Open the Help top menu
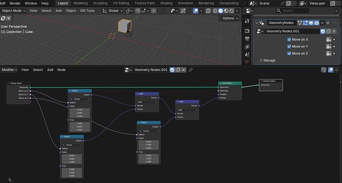The height and width of the screenshot is (183, 342). 45,3
